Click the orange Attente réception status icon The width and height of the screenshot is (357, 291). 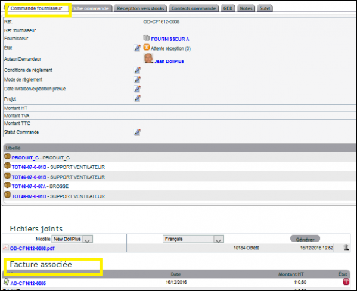147,47
